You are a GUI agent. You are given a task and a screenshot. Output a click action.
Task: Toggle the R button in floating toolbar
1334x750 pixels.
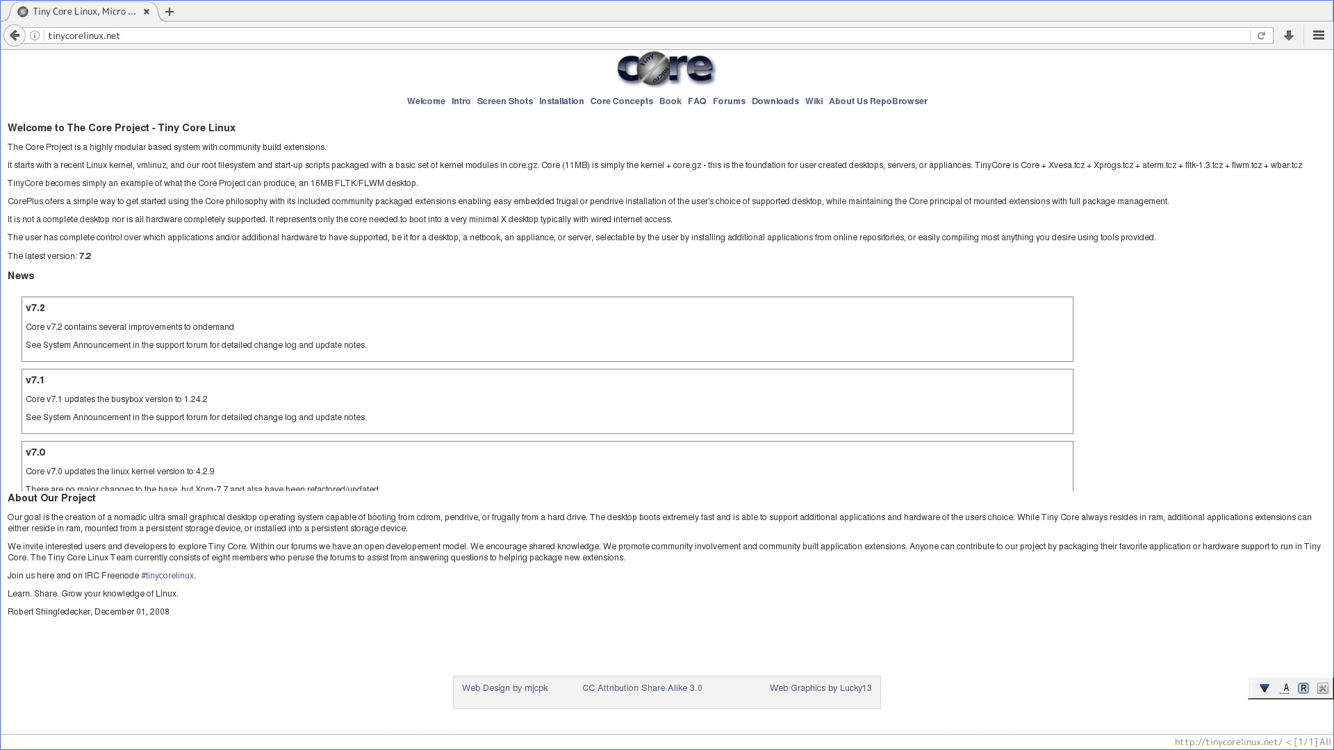click(x=1303, y=688)
